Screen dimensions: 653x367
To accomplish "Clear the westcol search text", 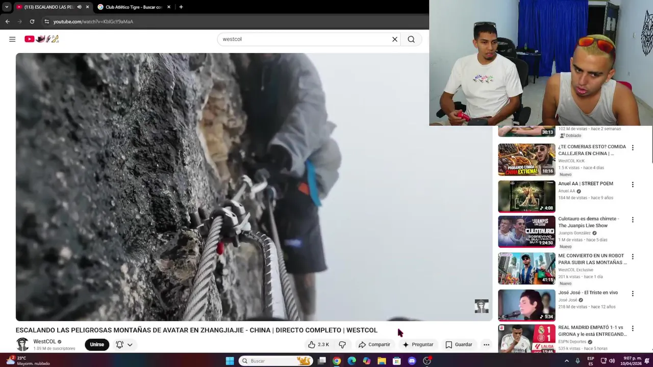I will click(x=394, y=39).
